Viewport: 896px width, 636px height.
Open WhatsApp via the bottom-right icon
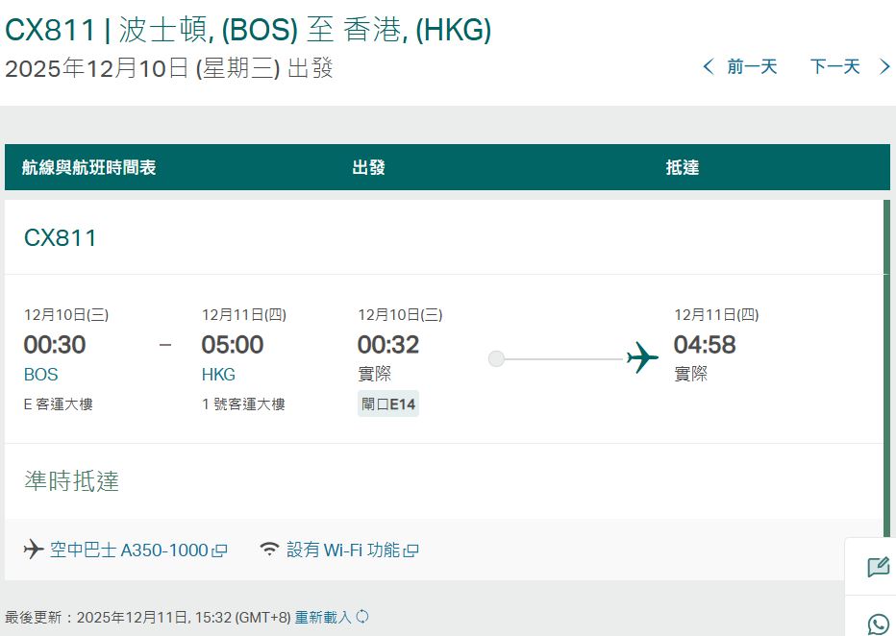click(878, 623)
